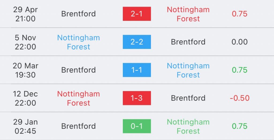The width and height of the screenshot is (274, 140).
Task: Select blue Nottingham Forest in 5 Nov match
Action: (78, 42)
